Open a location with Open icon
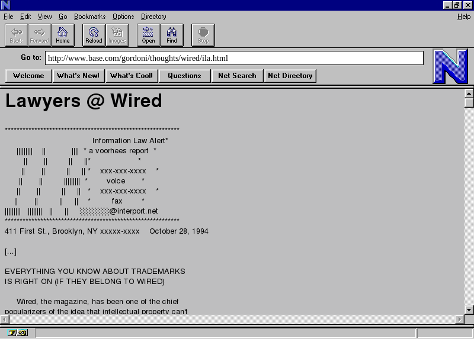 tap(148, 35)
